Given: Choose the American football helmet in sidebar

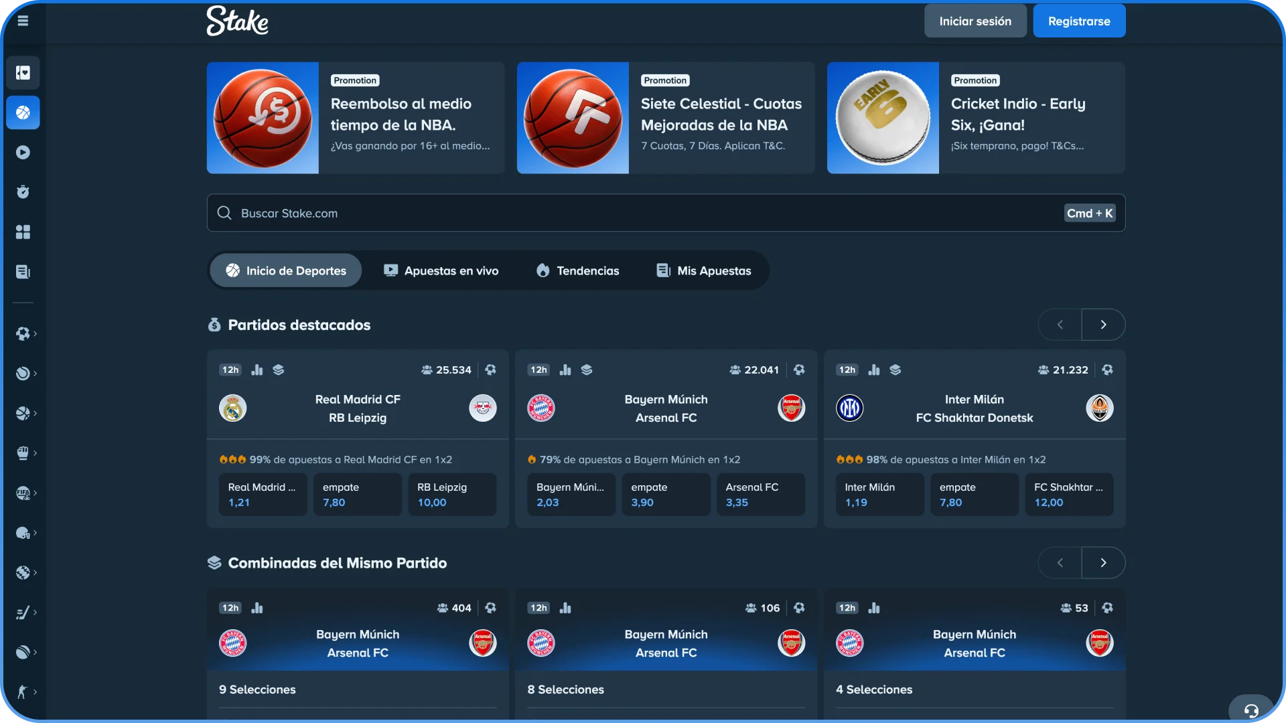Looking at the screenshot, I should [x=23, y=533].
